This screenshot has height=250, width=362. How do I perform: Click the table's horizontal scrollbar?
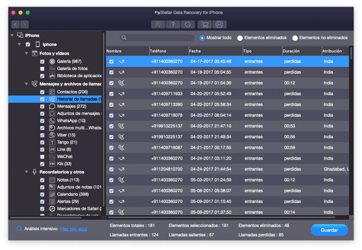tap(222, 217)
